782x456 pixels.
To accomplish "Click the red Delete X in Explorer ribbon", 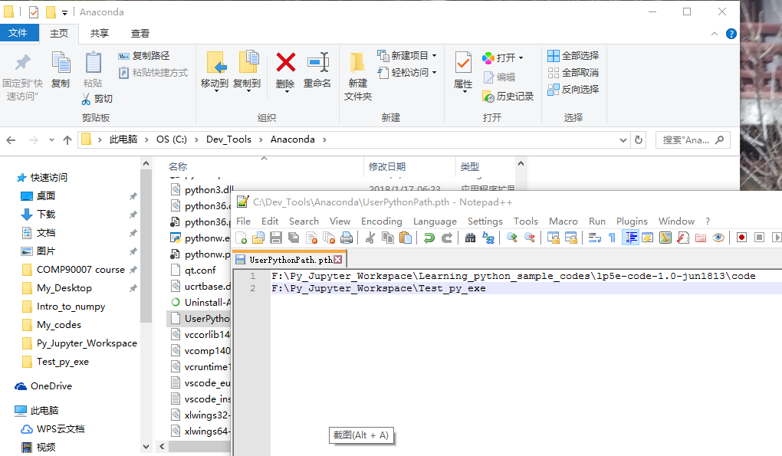I will coord(285,63).
